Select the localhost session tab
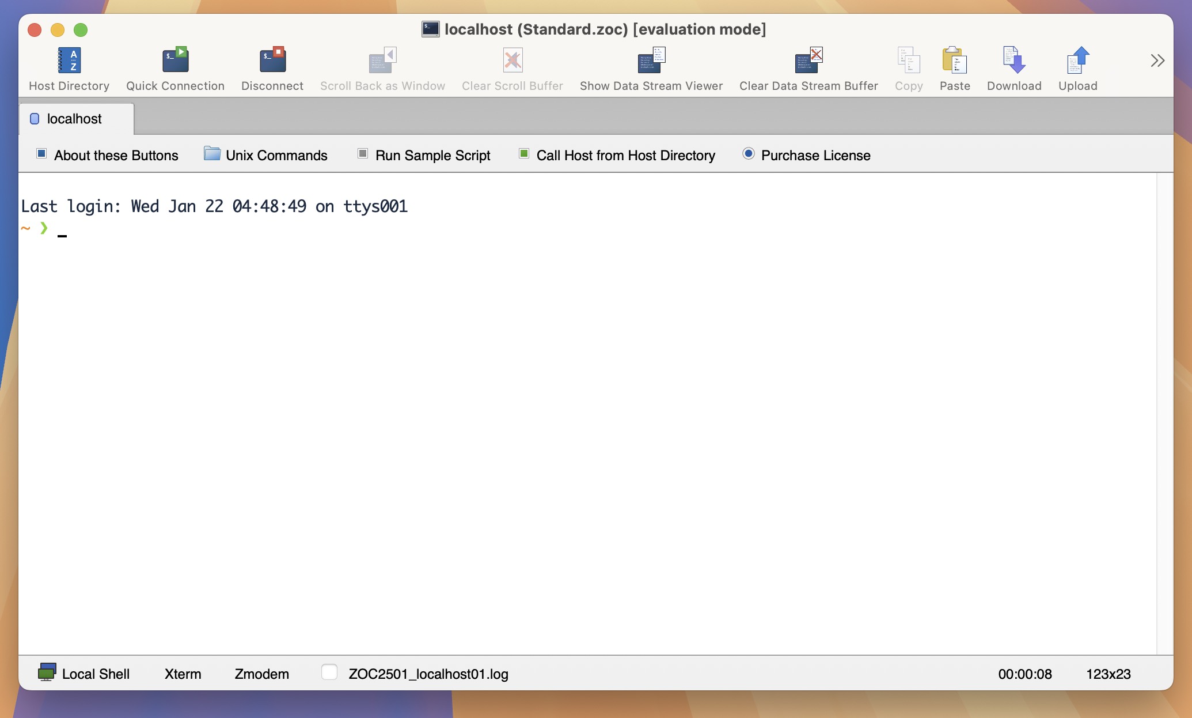This screenshot has height=718, width=1192. pyautogui.click(x=74, y=119)
